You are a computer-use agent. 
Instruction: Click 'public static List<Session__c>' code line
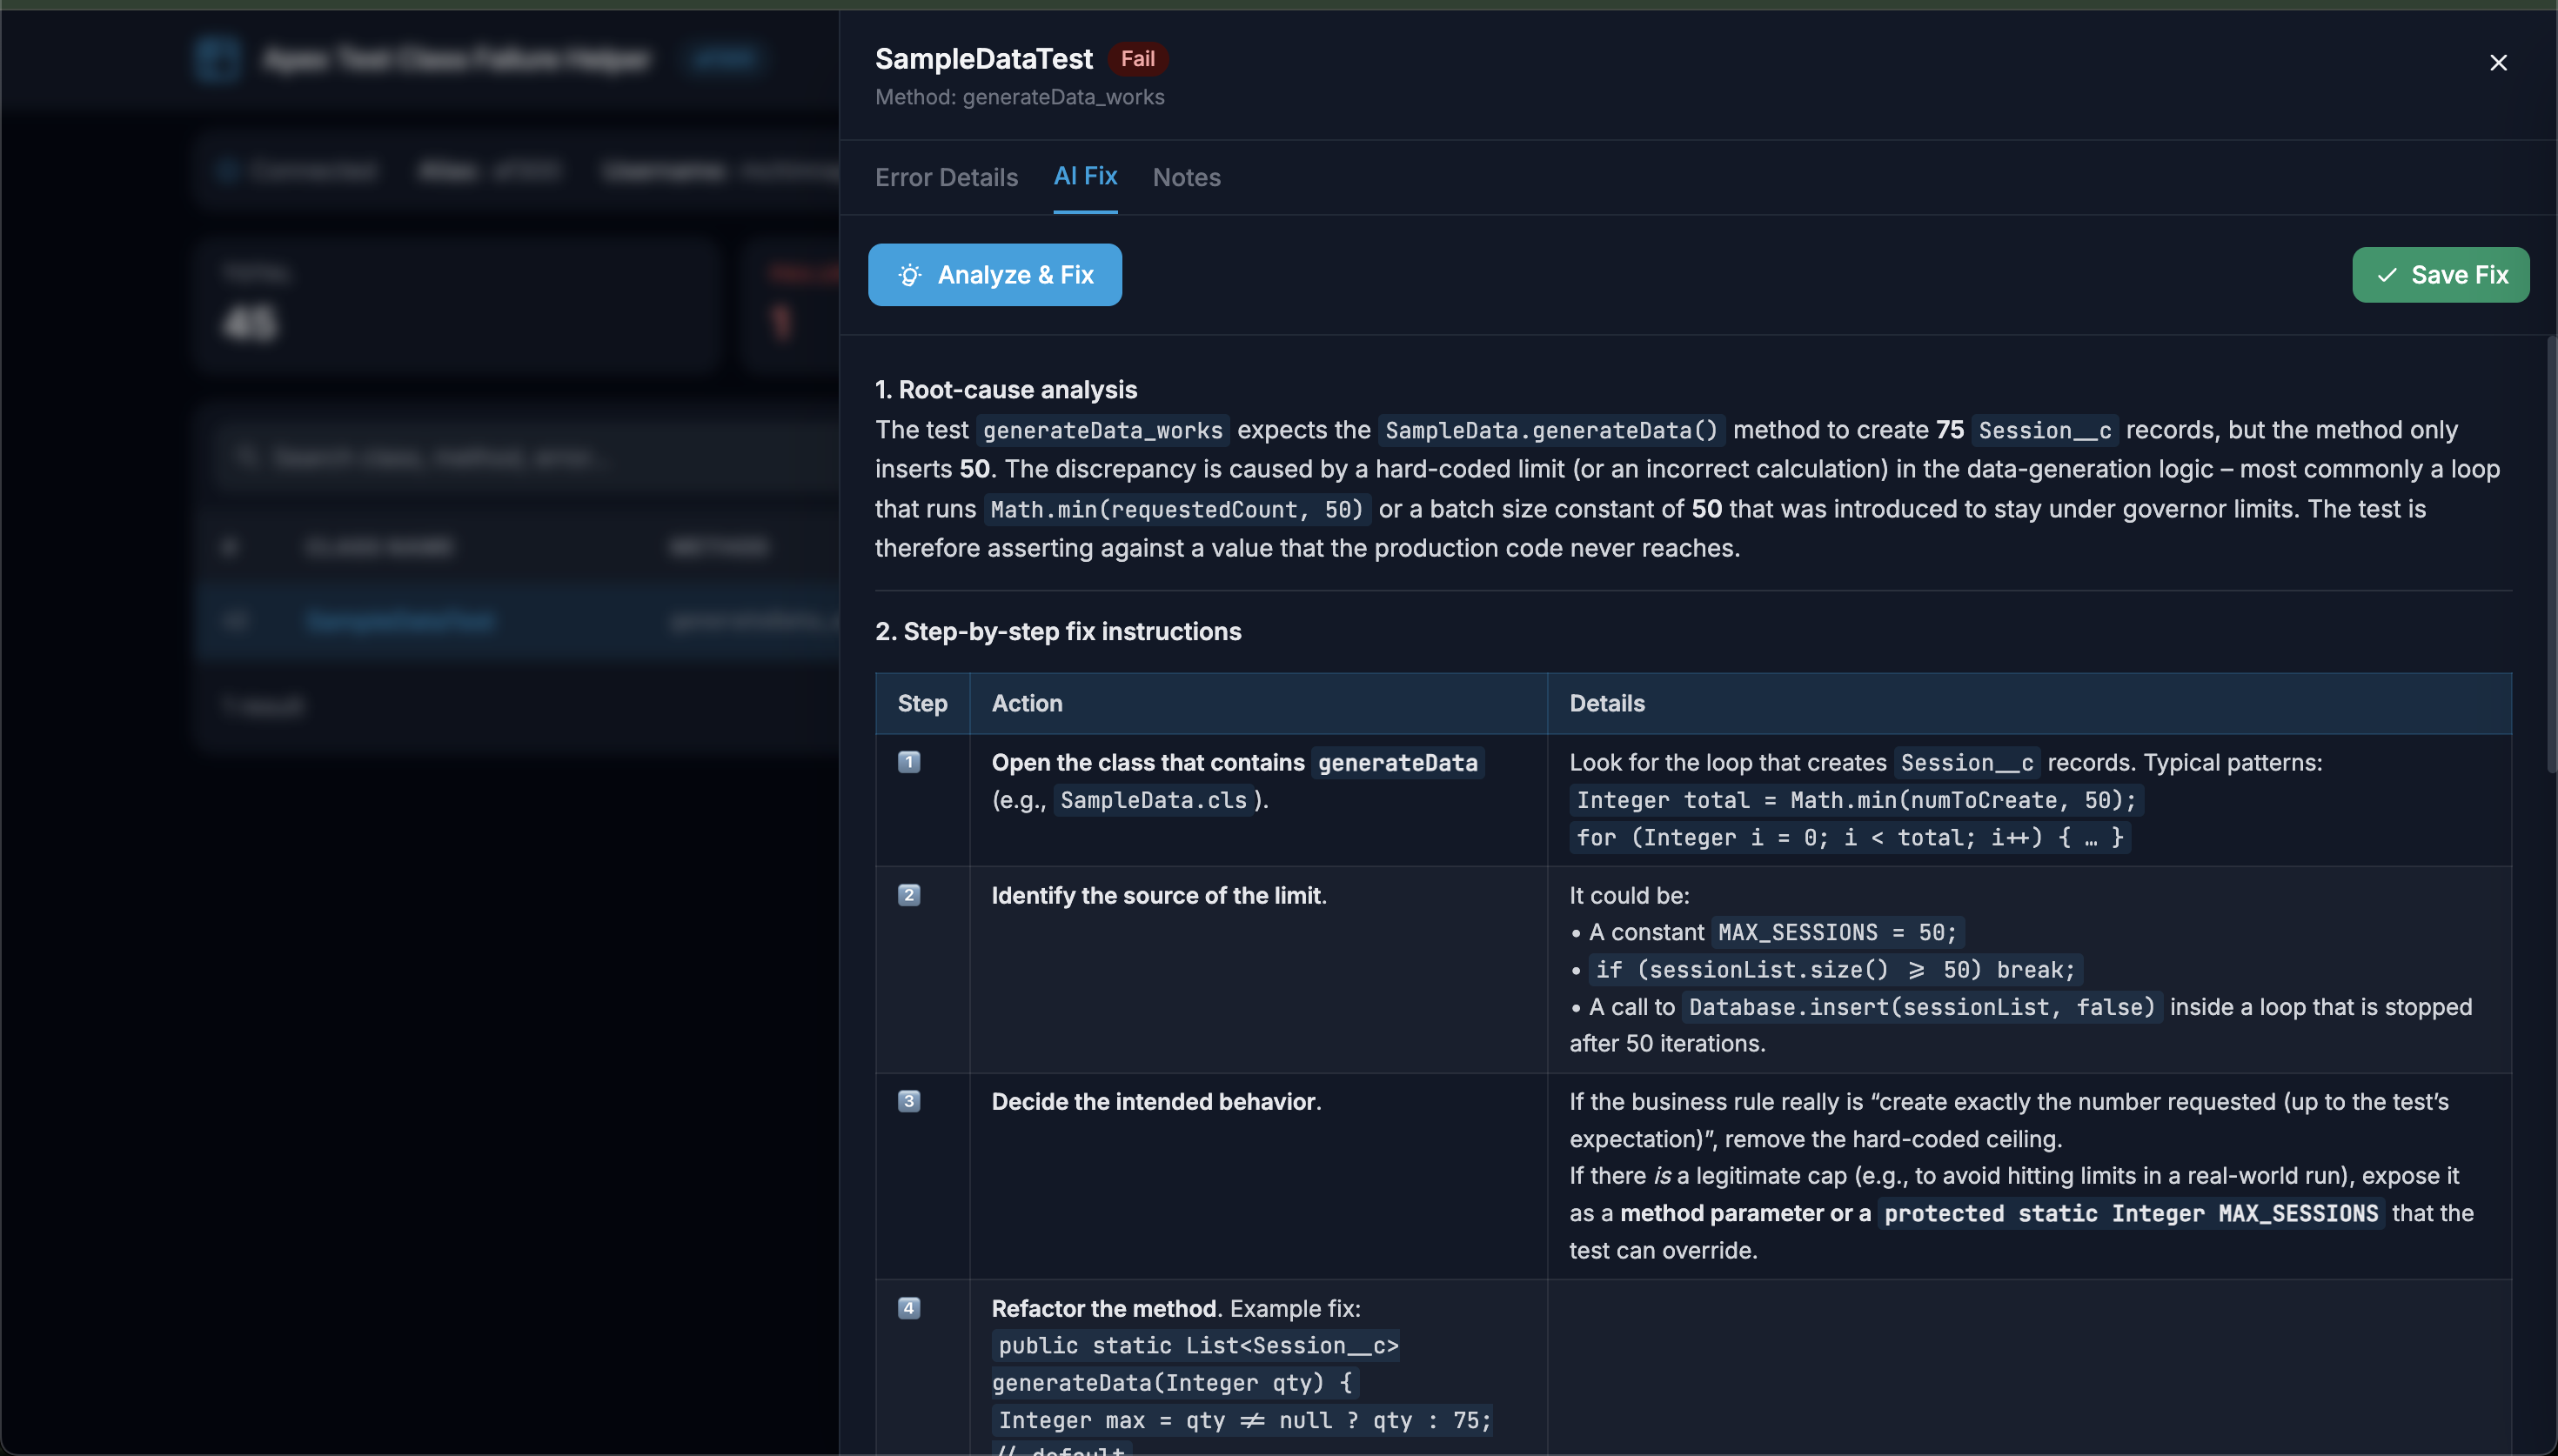(1198, 1346)
